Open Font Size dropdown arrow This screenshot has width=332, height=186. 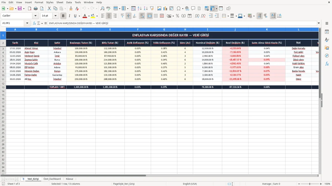point(56,16)
